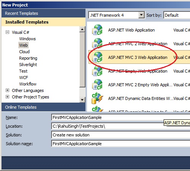Viewport: 190px width, 171px height.
Task: Pick the ASP.NET Empty Web Application icon
Action: pos(97,71)
